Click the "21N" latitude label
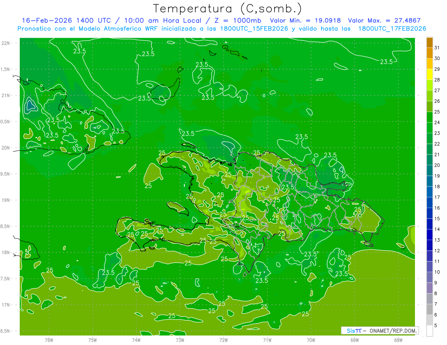 tap(6, 95)
